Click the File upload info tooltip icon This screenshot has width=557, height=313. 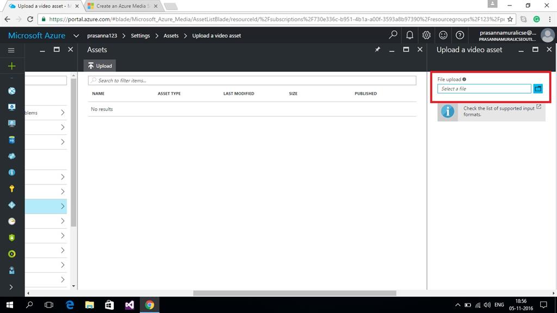[465, 79]
